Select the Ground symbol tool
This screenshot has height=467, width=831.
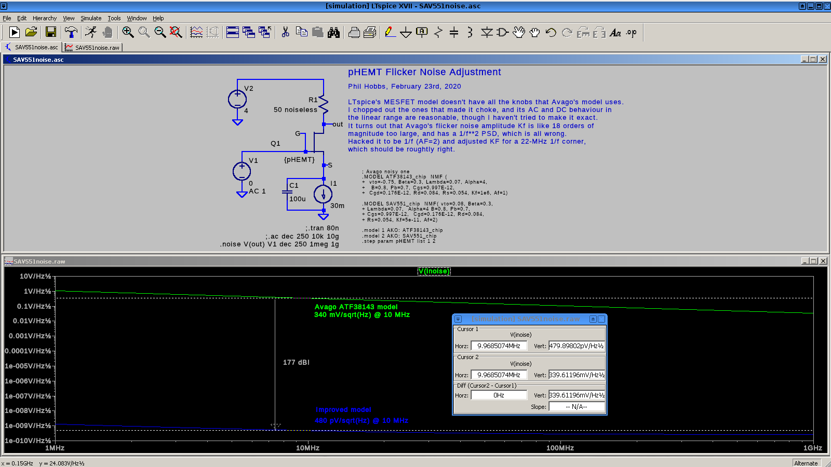pos(406,32)
